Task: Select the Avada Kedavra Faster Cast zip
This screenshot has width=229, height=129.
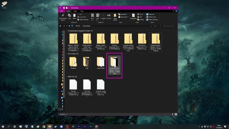Action: (87, 42)
